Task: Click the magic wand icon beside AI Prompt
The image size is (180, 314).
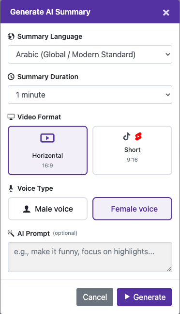Action: coord(11,233)
